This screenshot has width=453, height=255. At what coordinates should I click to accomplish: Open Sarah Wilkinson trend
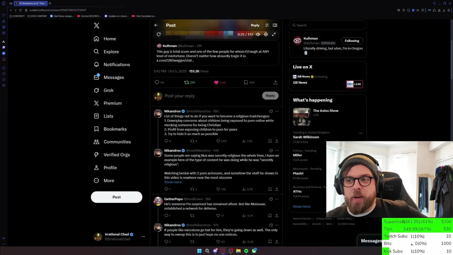pyautogui.click(x=306, y=137)
